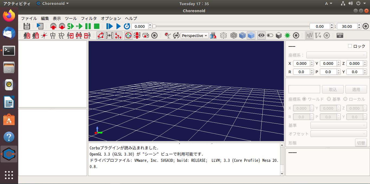This screenshot has height=184, width=370.
Task: Save the project with the floppy icon
Action: click(x=27, y=26)
